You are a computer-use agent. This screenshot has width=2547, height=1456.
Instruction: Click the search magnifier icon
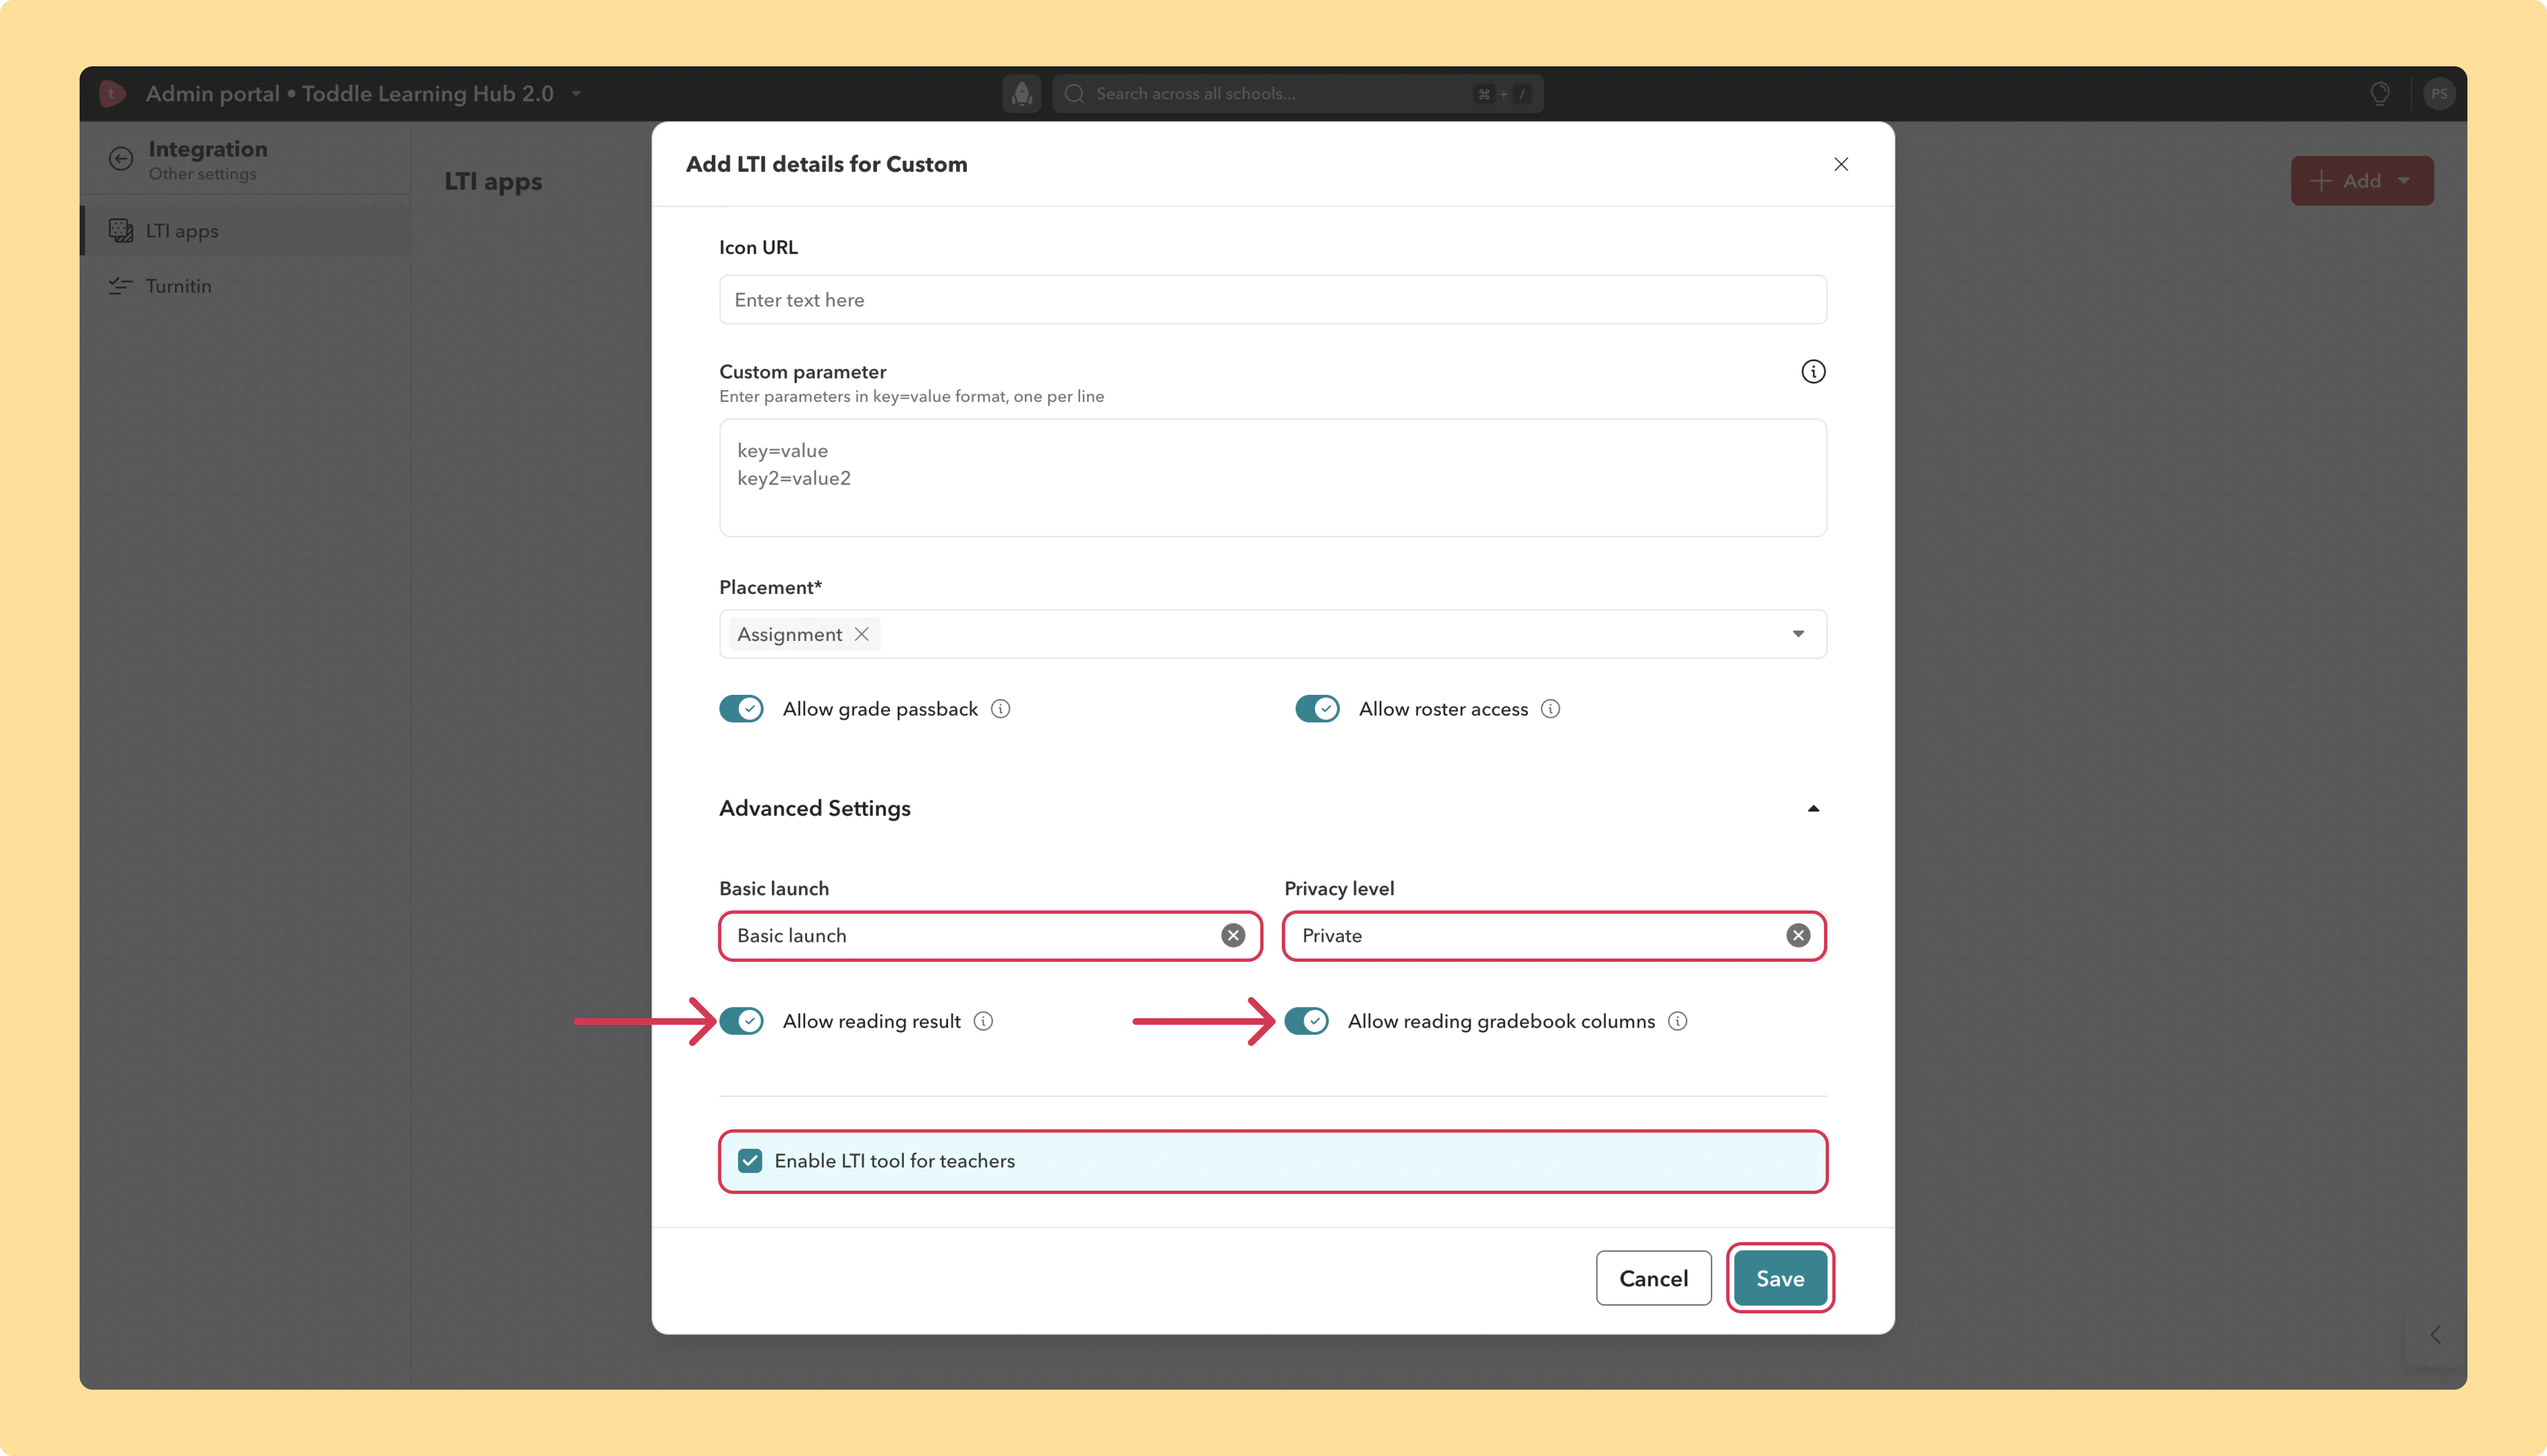1075,94
